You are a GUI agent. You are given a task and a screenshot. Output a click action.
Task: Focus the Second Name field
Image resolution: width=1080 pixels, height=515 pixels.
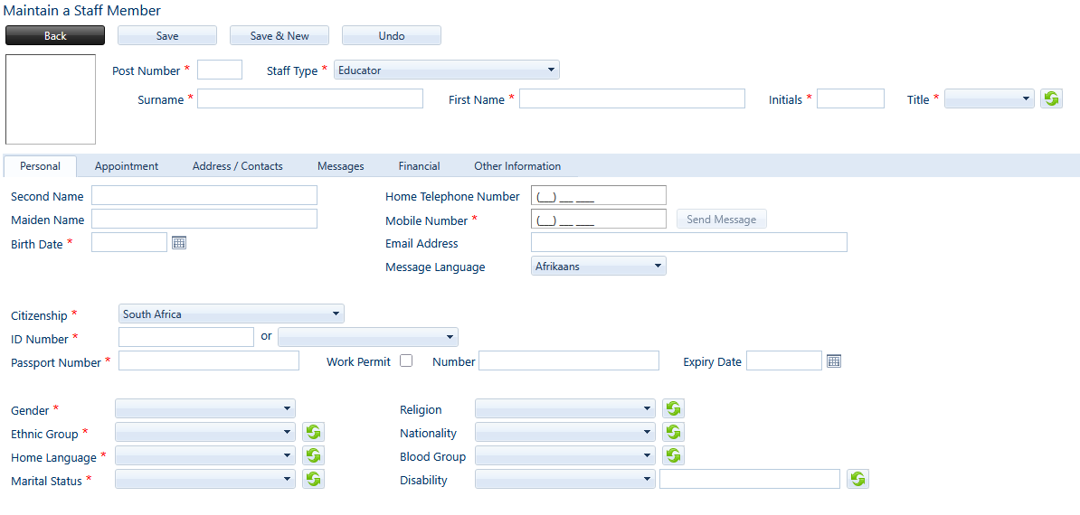[204, 195]
